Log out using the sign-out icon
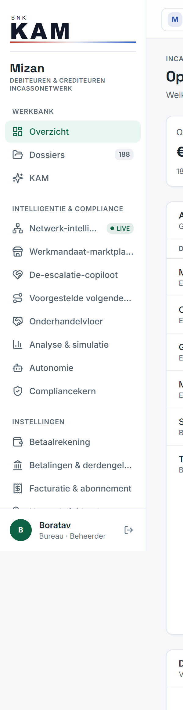This screenshot has height=710, width=183. [129, 530]
